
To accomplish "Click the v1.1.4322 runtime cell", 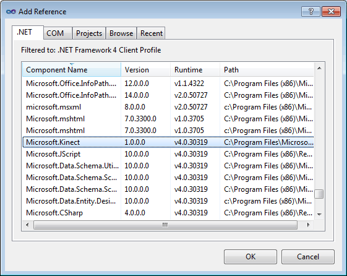I will [189, 84].
